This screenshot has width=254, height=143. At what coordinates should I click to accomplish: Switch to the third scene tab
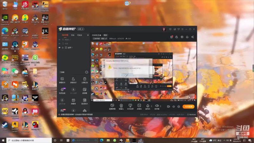click(80, 35)
